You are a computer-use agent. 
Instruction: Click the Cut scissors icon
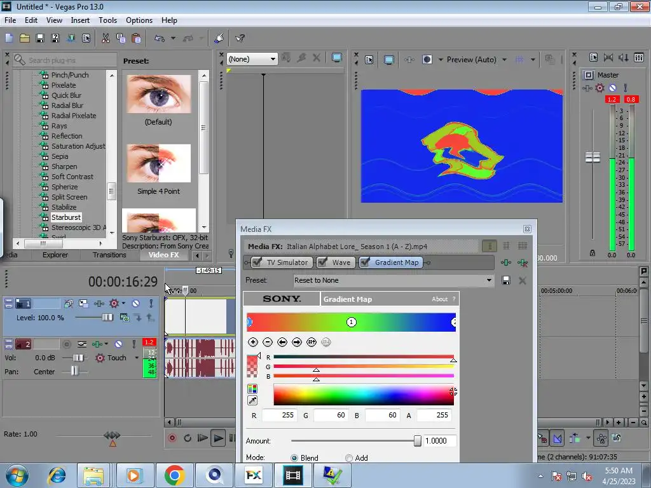(106, 38)
